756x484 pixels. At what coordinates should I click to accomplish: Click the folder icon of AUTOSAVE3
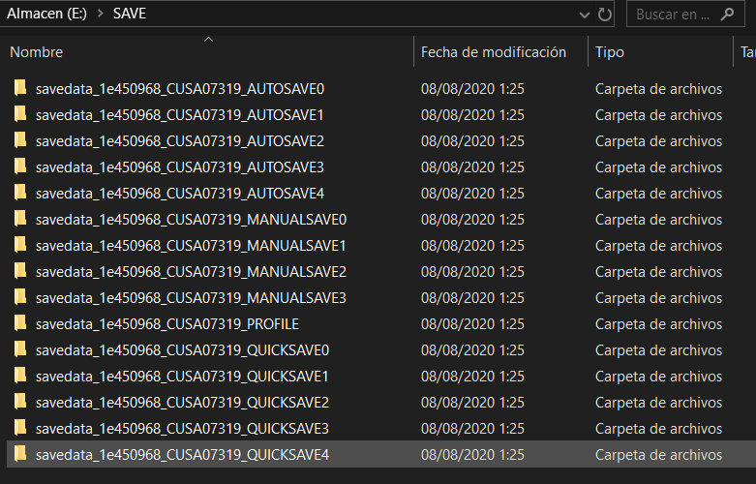coord(20,166)
